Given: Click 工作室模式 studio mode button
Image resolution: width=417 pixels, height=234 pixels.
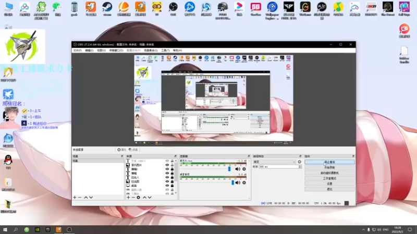Looking at the screenshot, I should pos(329,178).
